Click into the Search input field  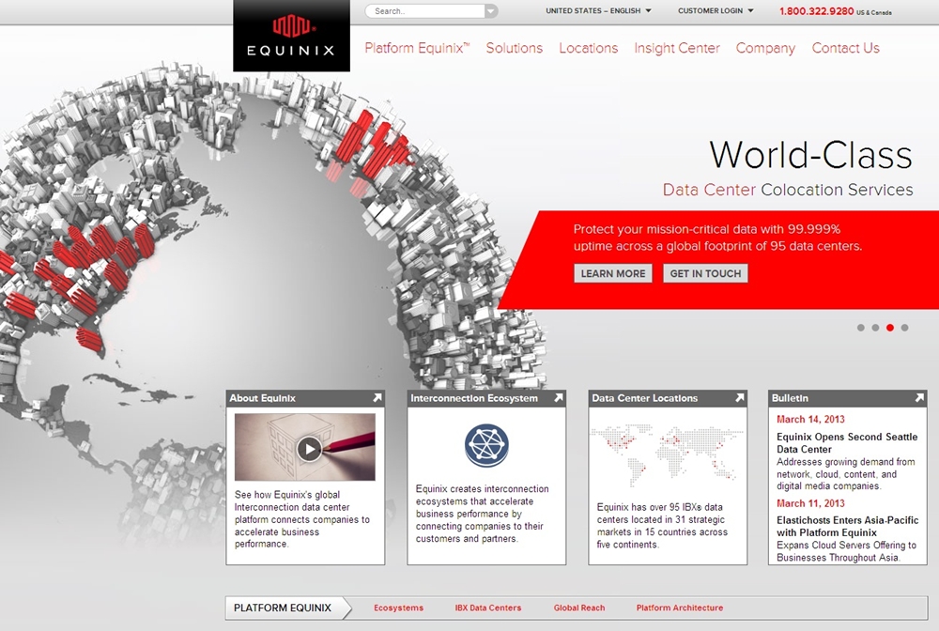[424, 11]
